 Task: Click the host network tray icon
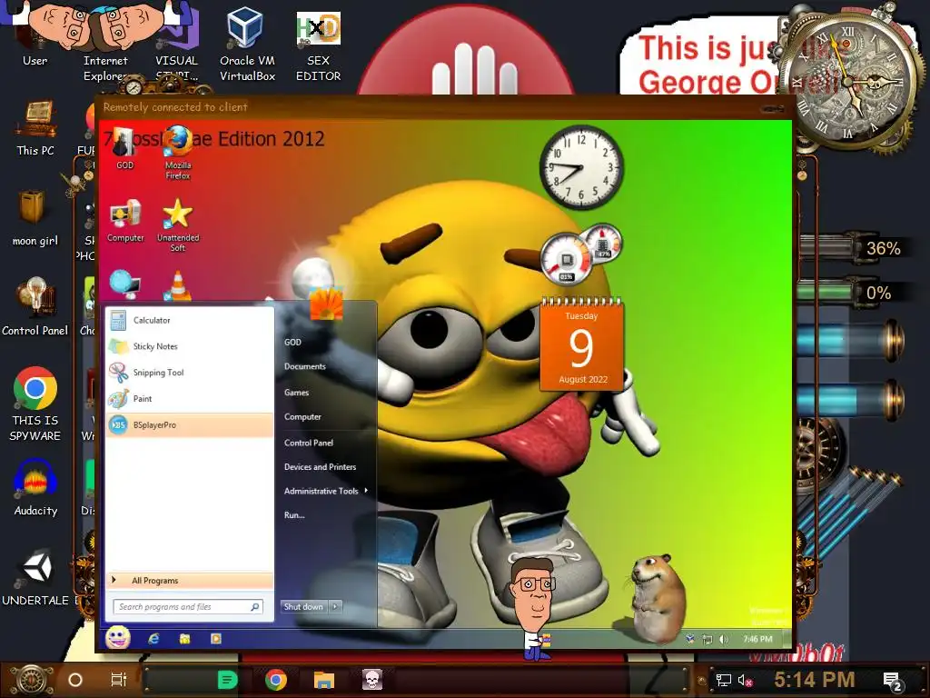click(723, 680)
